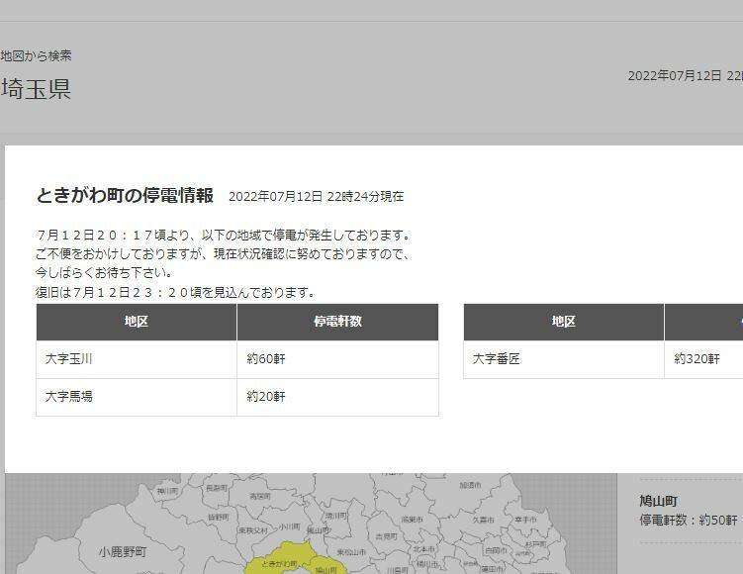Select 吉見町 on the map

point(385,535)
